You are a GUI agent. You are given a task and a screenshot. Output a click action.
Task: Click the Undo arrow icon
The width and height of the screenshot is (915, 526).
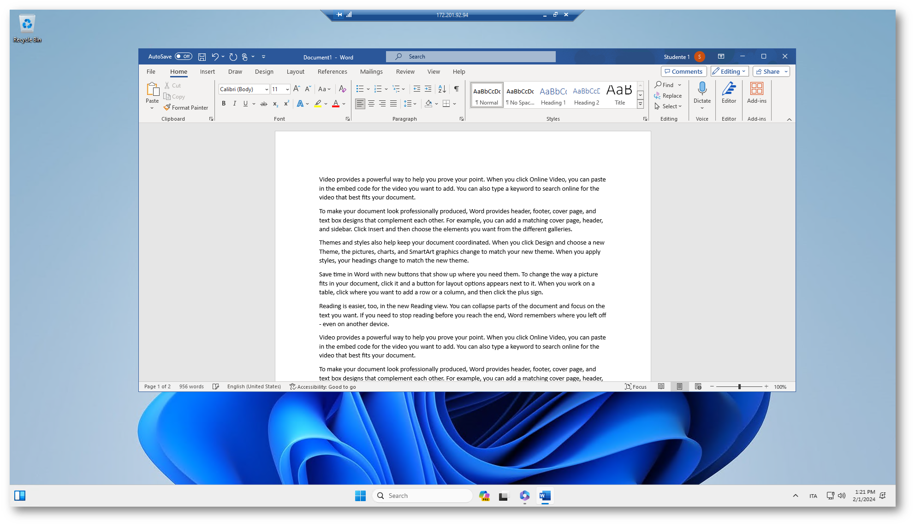point(215,57)
